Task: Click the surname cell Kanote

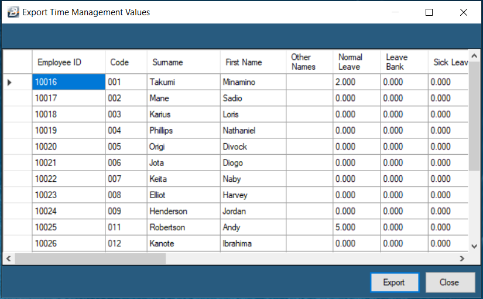Action: coord(184,243)
